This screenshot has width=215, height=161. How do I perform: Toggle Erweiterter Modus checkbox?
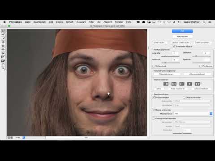[x=174, y=47]
